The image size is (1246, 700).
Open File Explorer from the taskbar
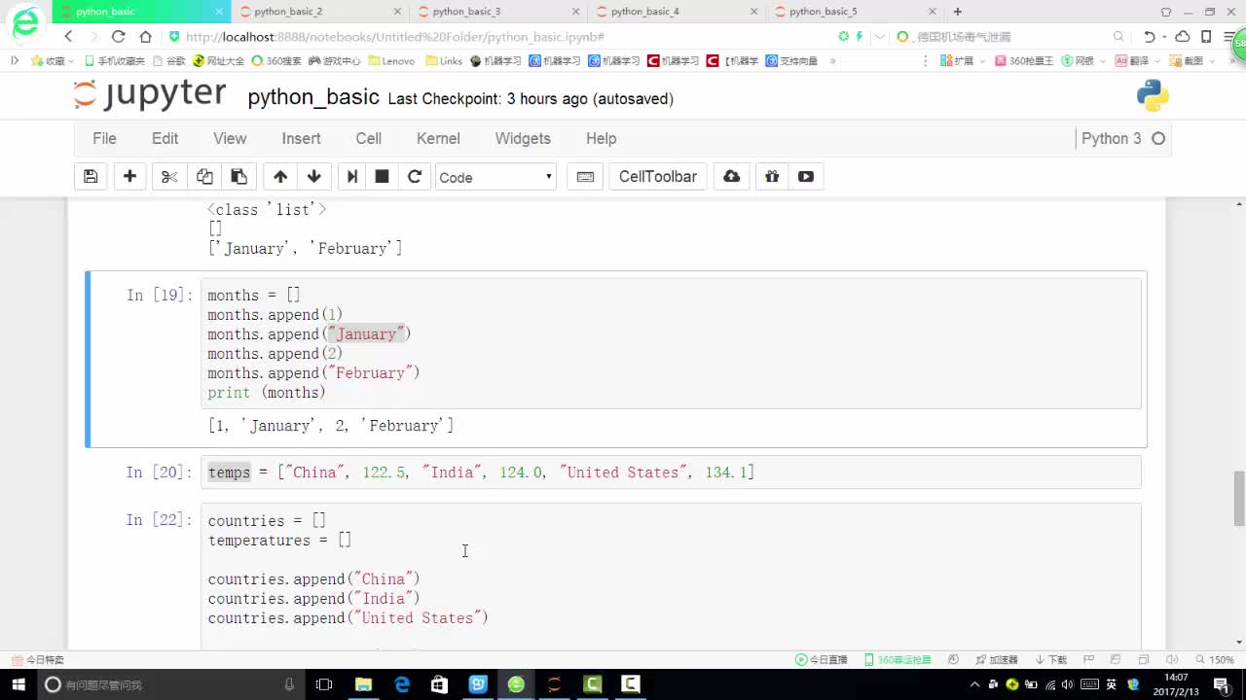[x=363, y=684]
